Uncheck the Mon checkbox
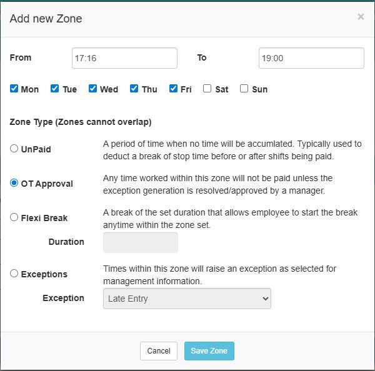 point(14,89)
